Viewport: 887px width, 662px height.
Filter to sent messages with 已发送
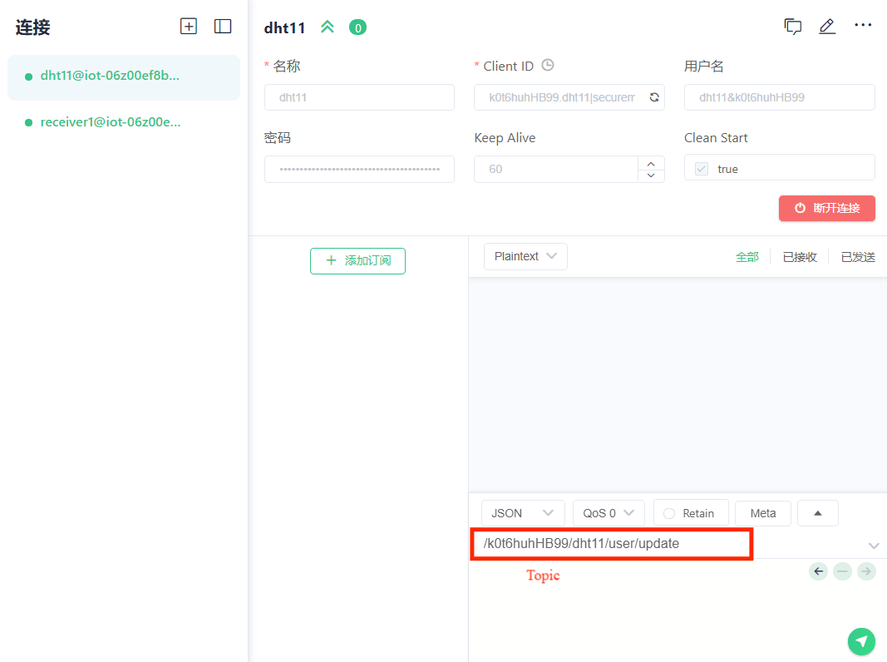tap(858, 257)
